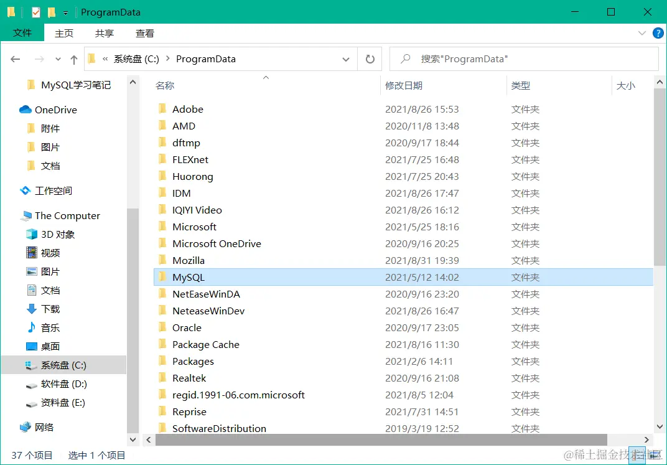The image size is (667, 465).
Task: Expand the address bar history dropdown
Action: [346, 60]
